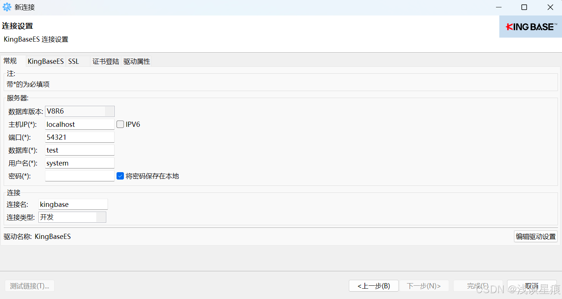Switch to the 证书登陆 tab
The image size is (562, 299).
coord(106,61)
